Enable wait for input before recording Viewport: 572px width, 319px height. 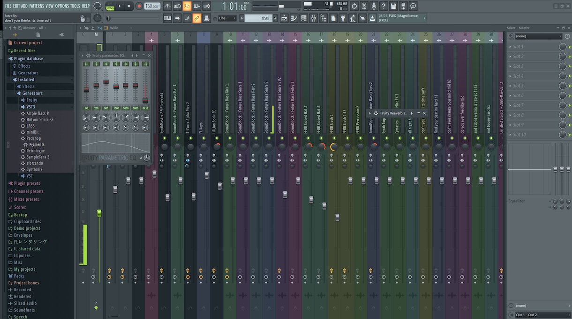click(x=177, y=6)
